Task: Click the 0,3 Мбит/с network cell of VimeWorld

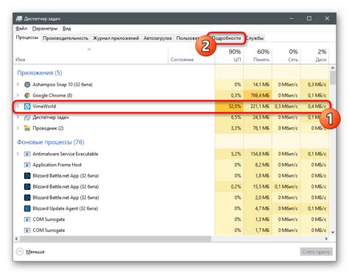Action: click(x=286, y=106)
